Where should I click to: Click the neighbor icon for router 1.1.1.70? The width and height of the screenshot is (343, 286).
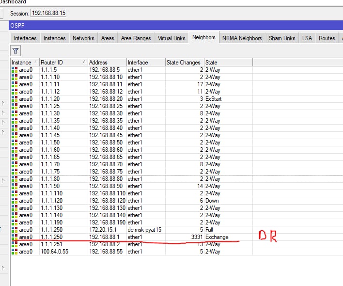point(15,164)
